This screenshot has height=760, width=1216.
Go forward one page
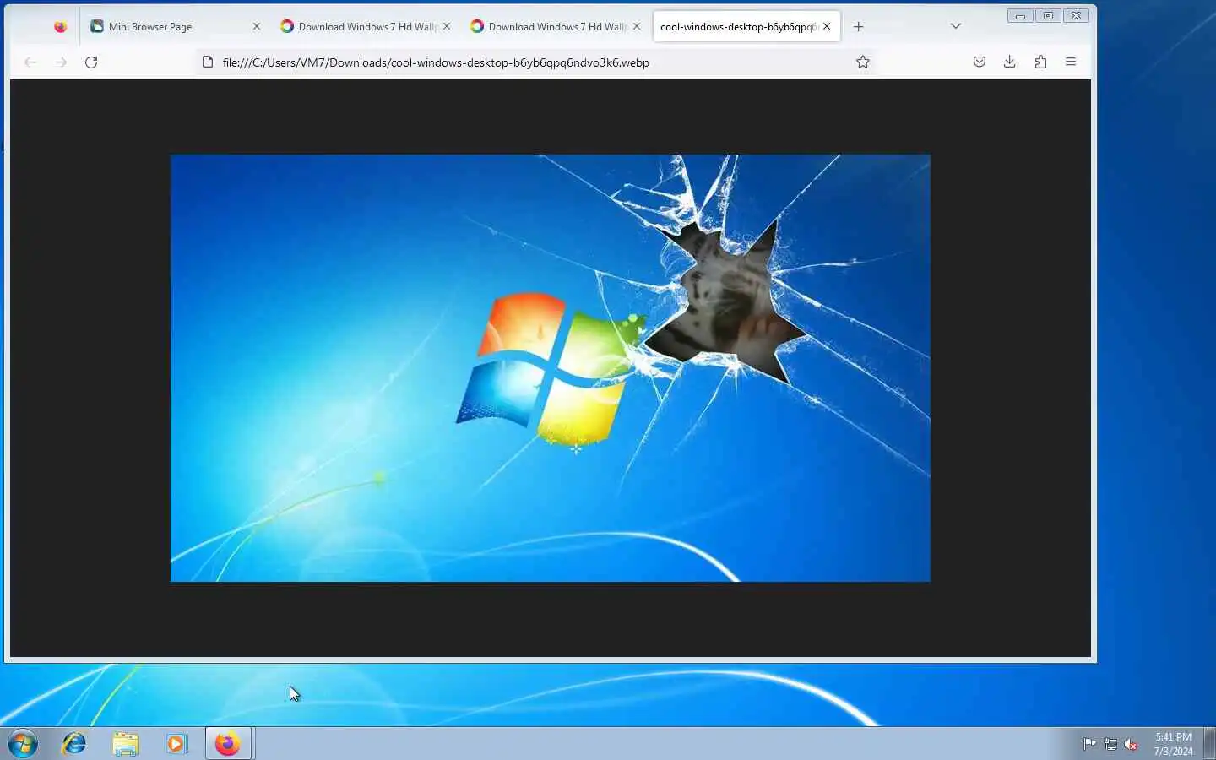click(x=61, y=62)
